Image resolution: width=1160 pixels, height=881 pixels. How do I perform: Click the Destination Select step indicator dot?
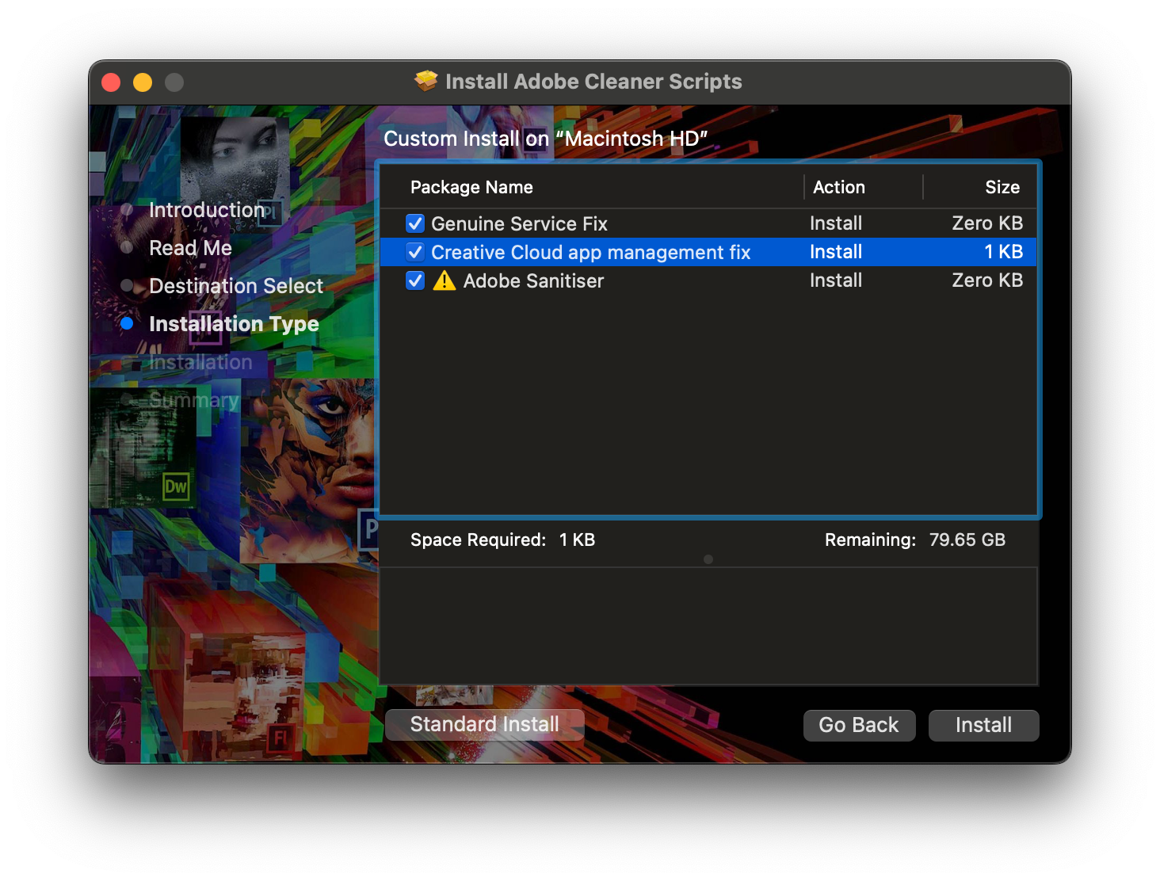[x=128, y=285]
